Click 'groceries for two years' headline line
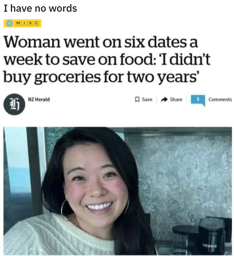The image size is (234, 256). click(116, 77)
